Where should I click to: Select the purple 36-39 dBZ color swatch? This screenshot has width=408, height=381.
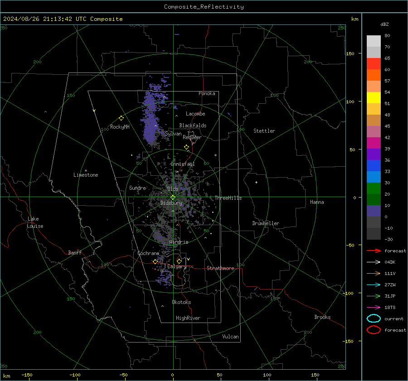tap(374, 154)
